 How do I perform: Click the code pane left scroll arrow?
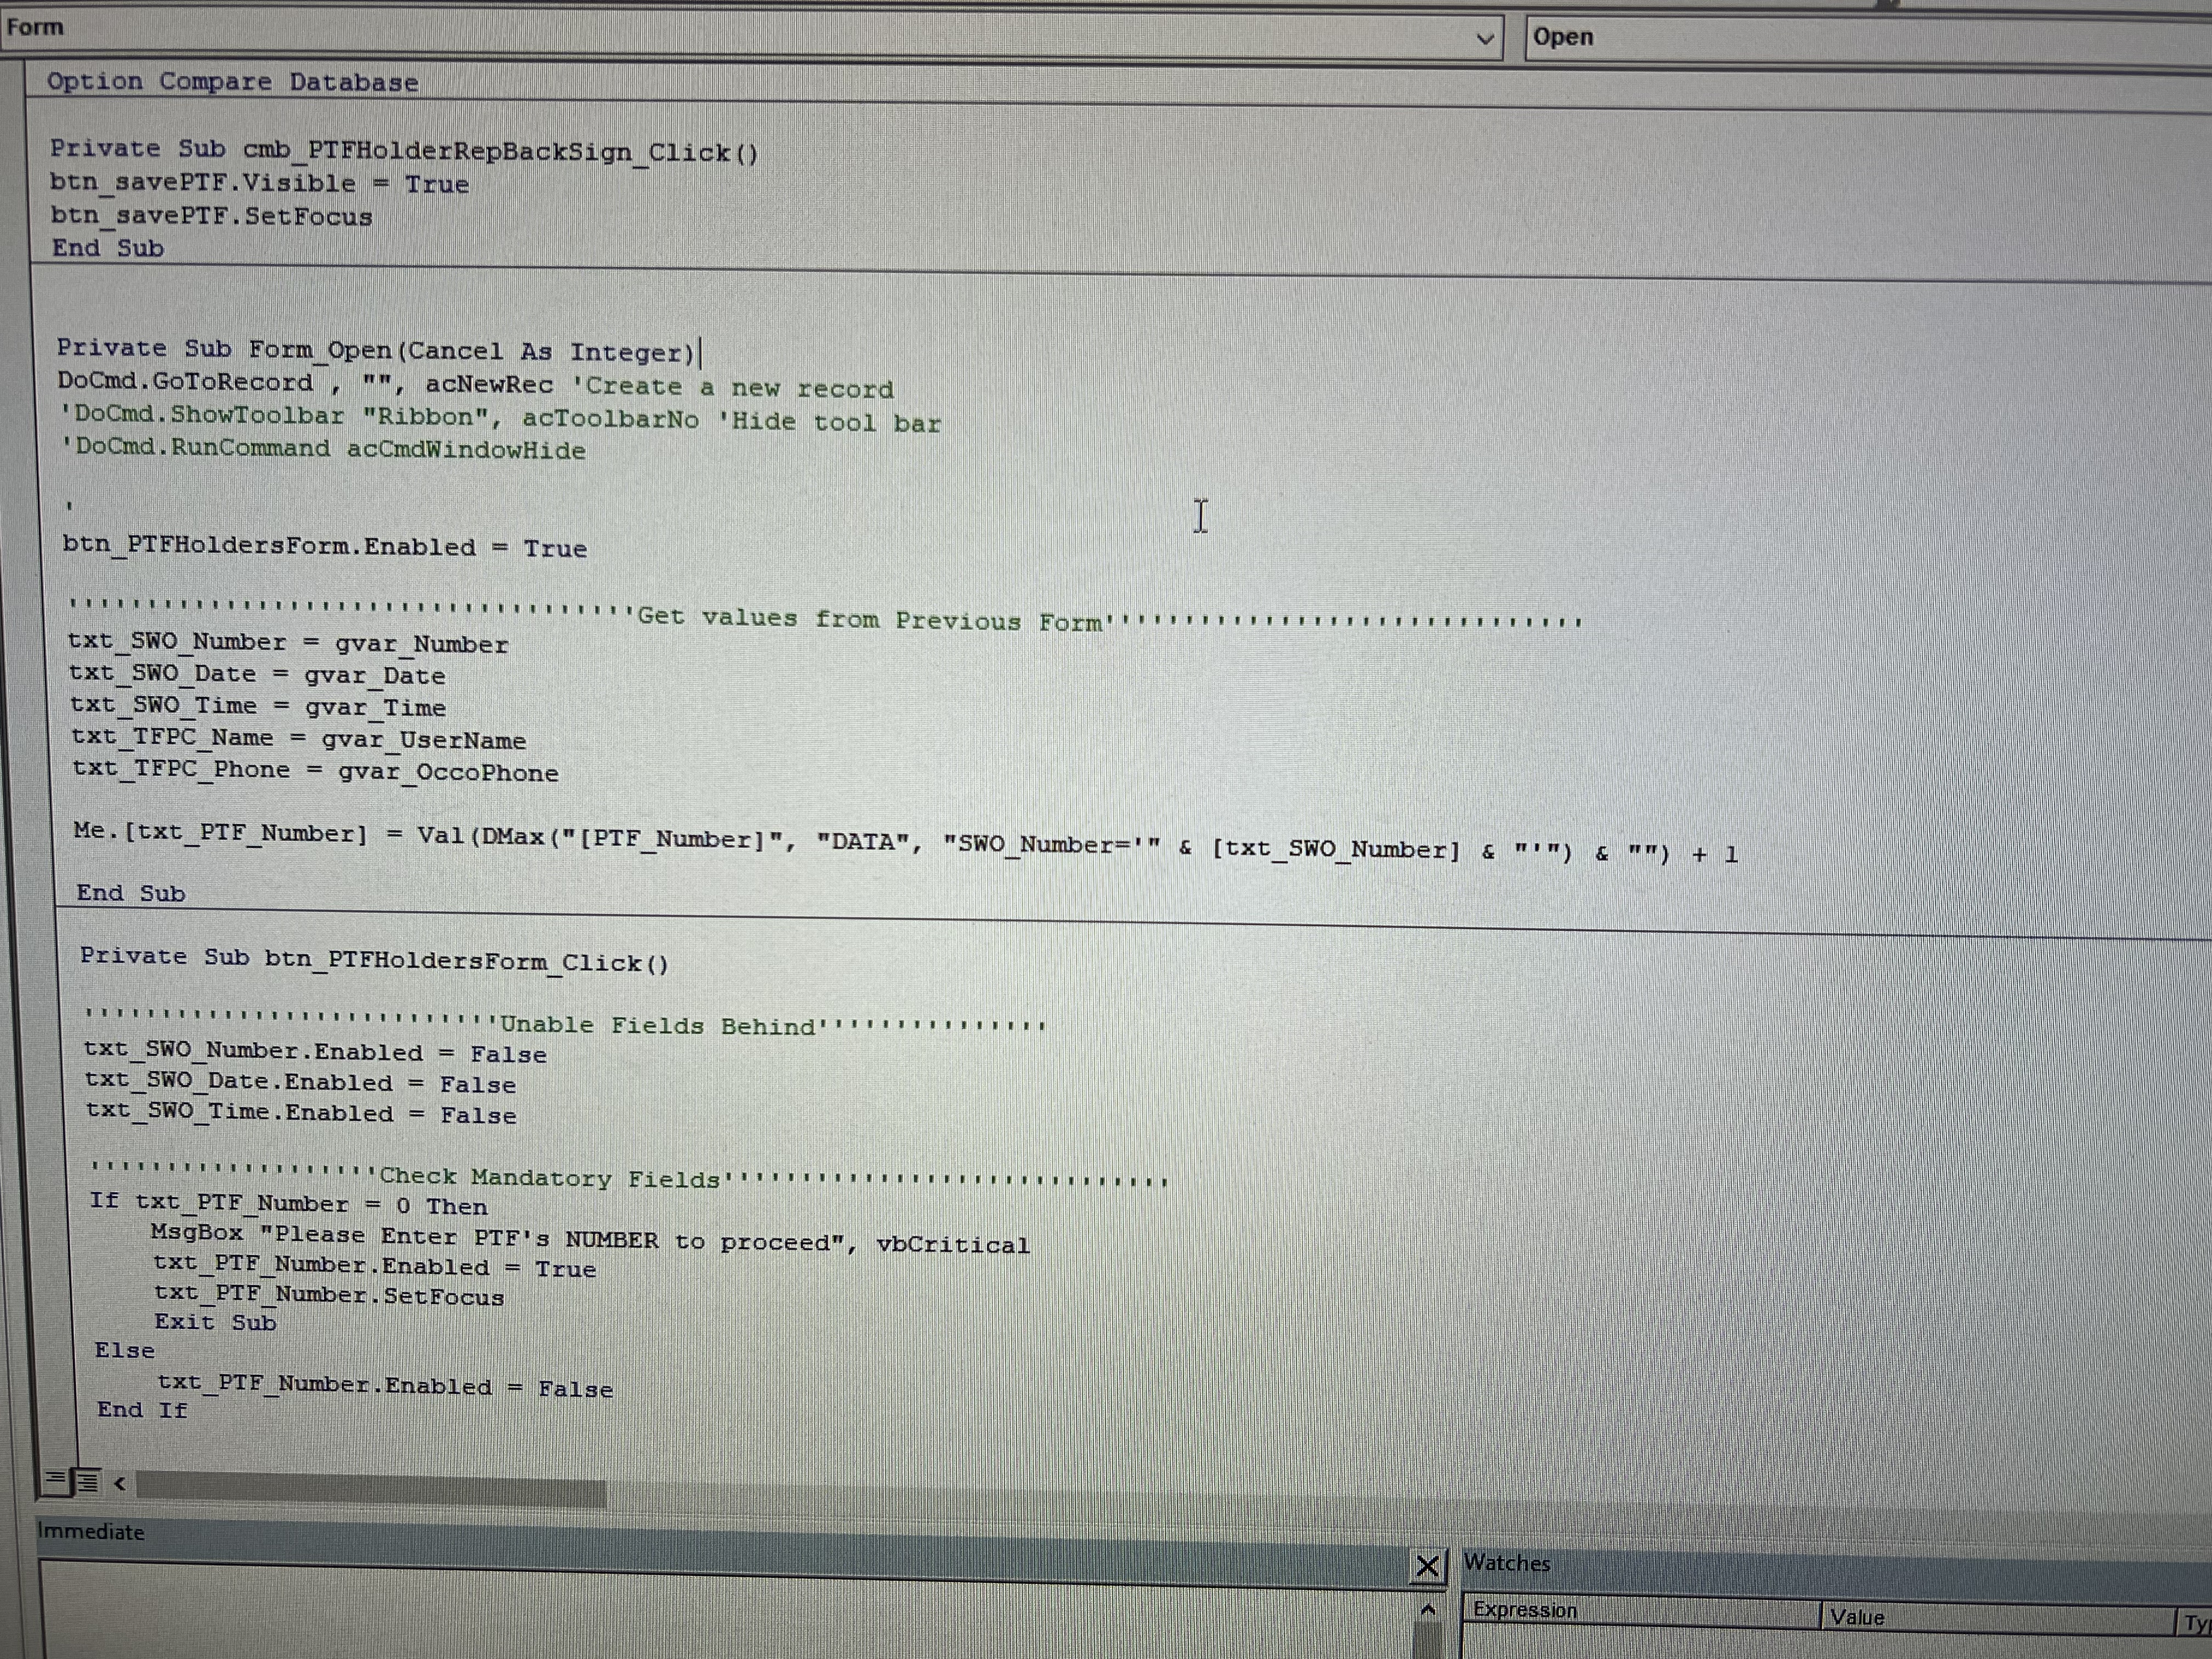(120, 1484)
